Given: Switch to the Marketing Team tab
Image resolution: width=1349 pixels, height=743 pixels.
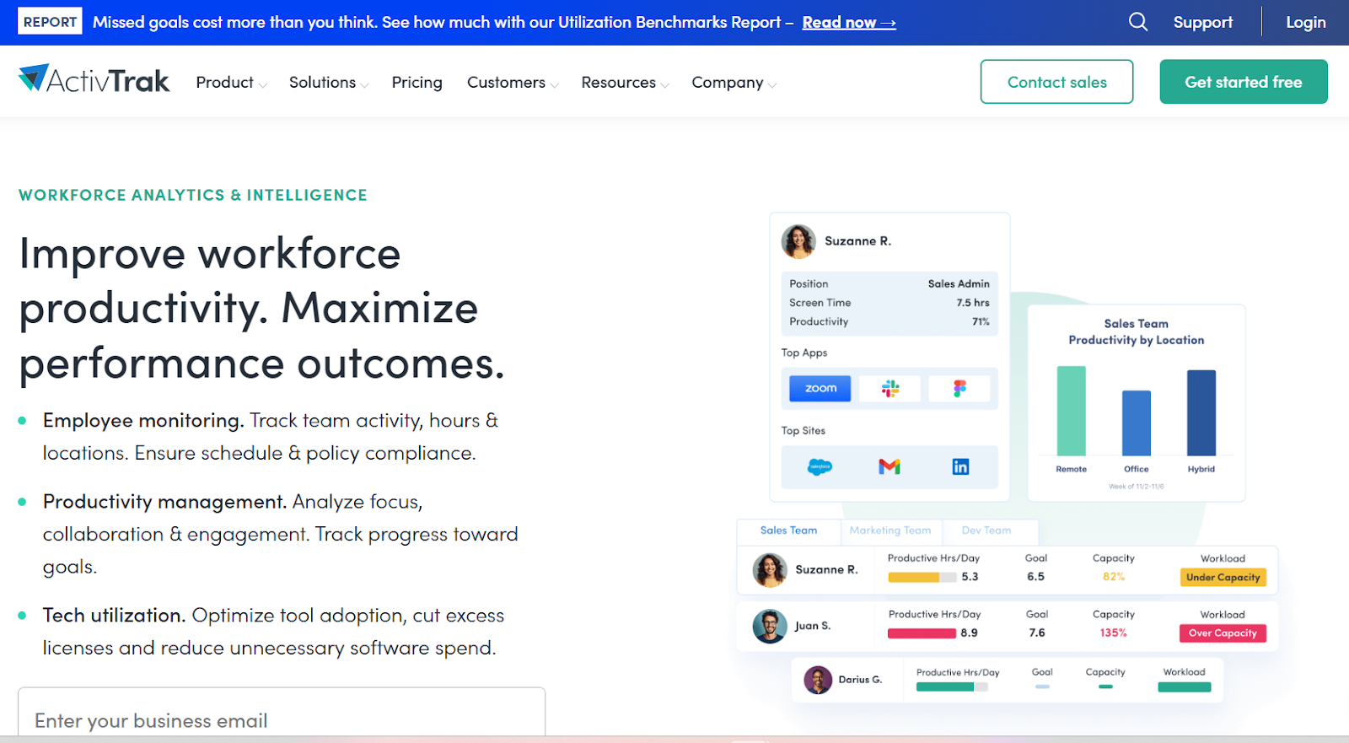Looking at the screenshot, I should [890, 530].
